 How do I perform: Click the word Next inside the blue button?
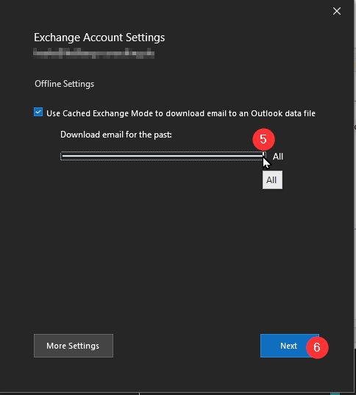[x=288, y=346]
